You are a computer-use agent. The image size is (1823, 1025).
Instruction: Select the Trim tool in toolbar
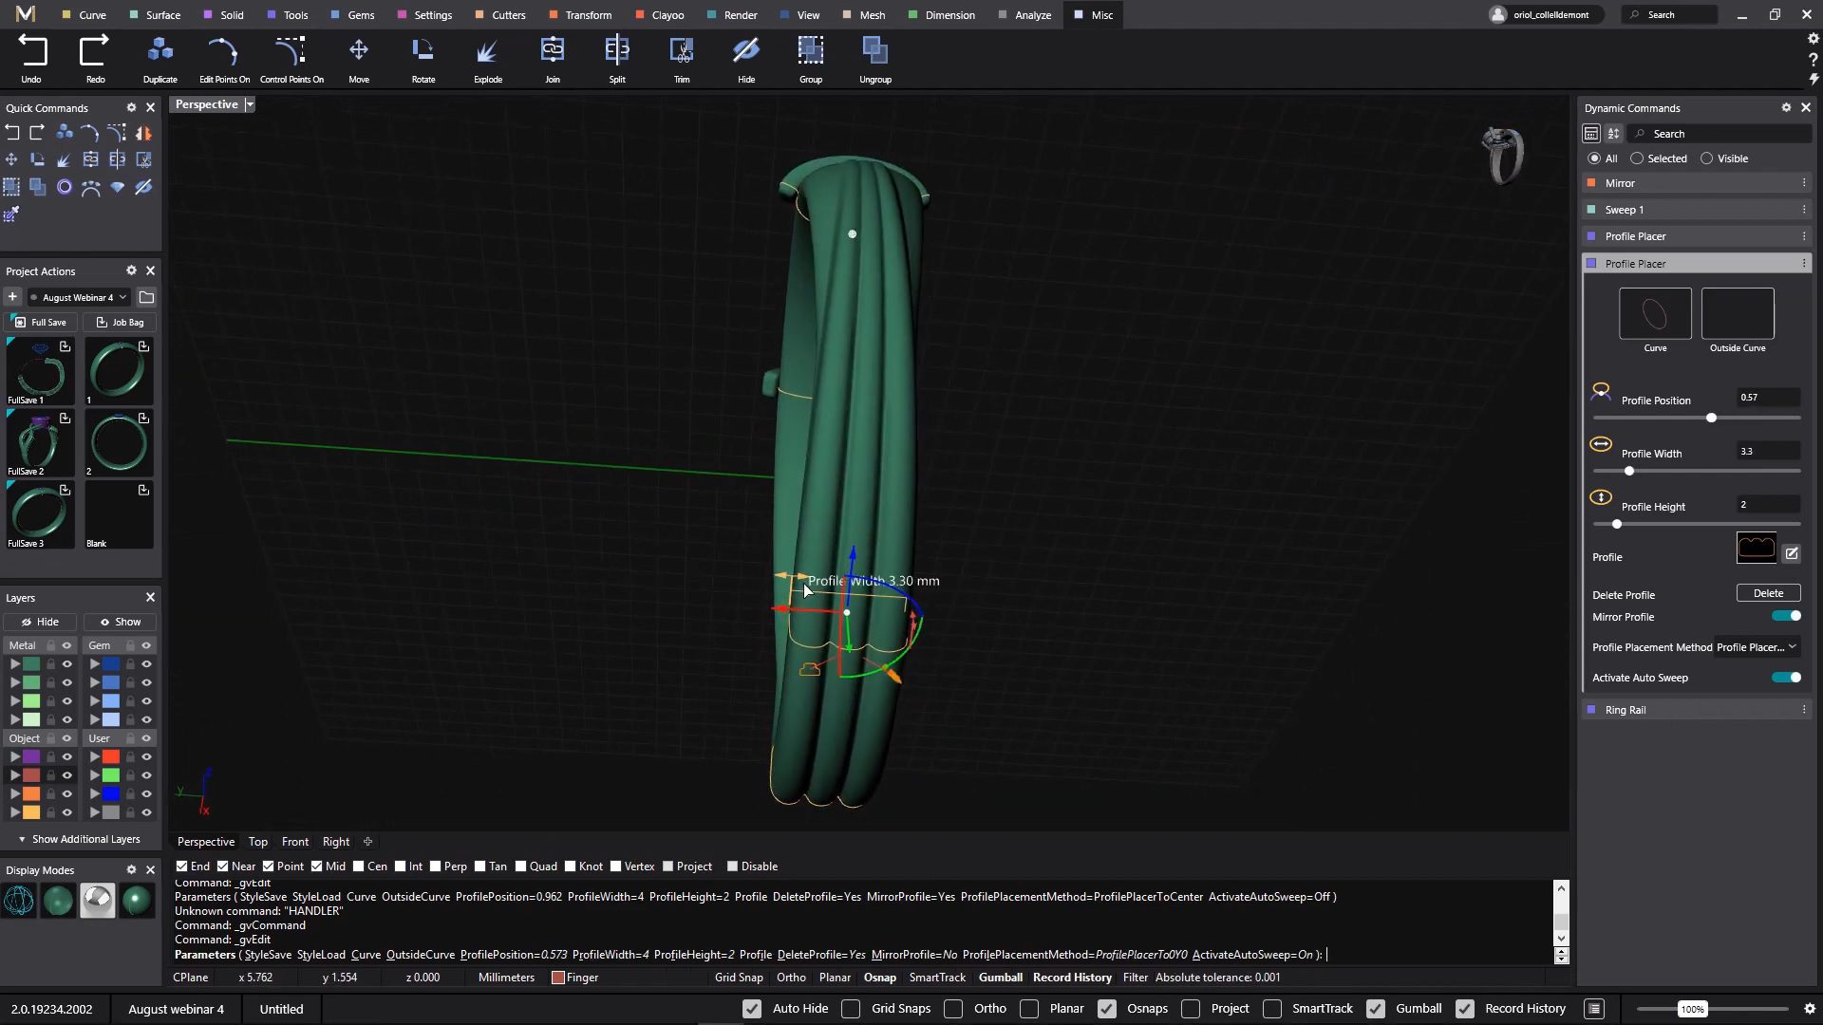(682, 52)
